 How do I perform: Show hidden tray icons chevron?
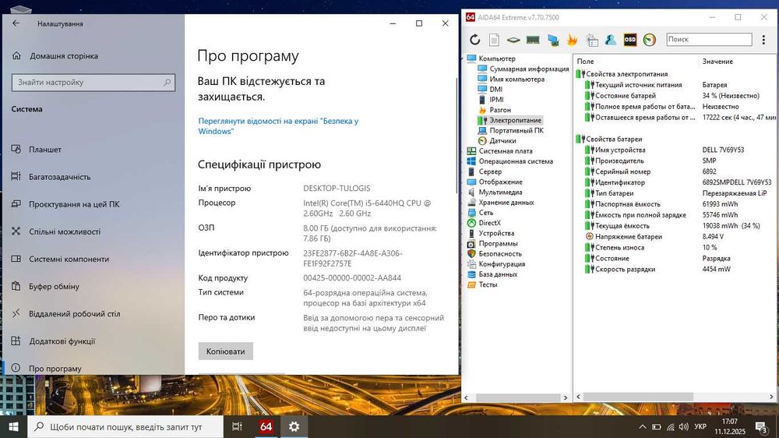[643, 426]
